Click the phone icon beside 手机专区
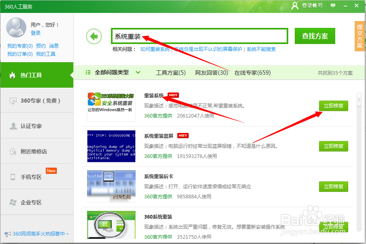The width and height of the screenshot is (366, 244). coord(13,177)
